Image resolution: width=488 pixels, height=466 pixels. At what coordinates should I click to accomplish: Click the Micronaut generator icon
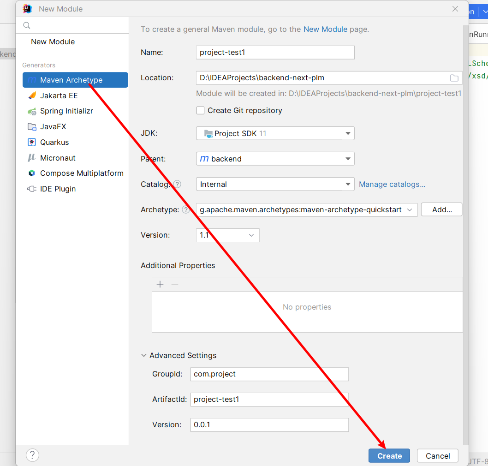[32, 158]
